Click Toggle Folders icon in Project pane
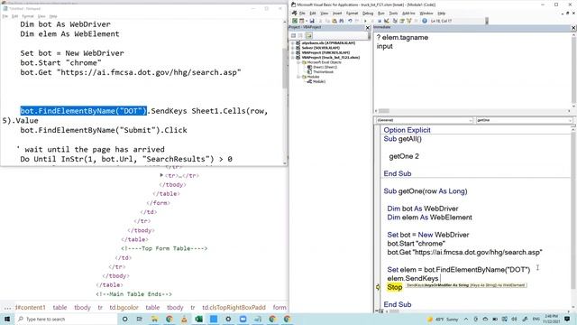 click(308, 36)
